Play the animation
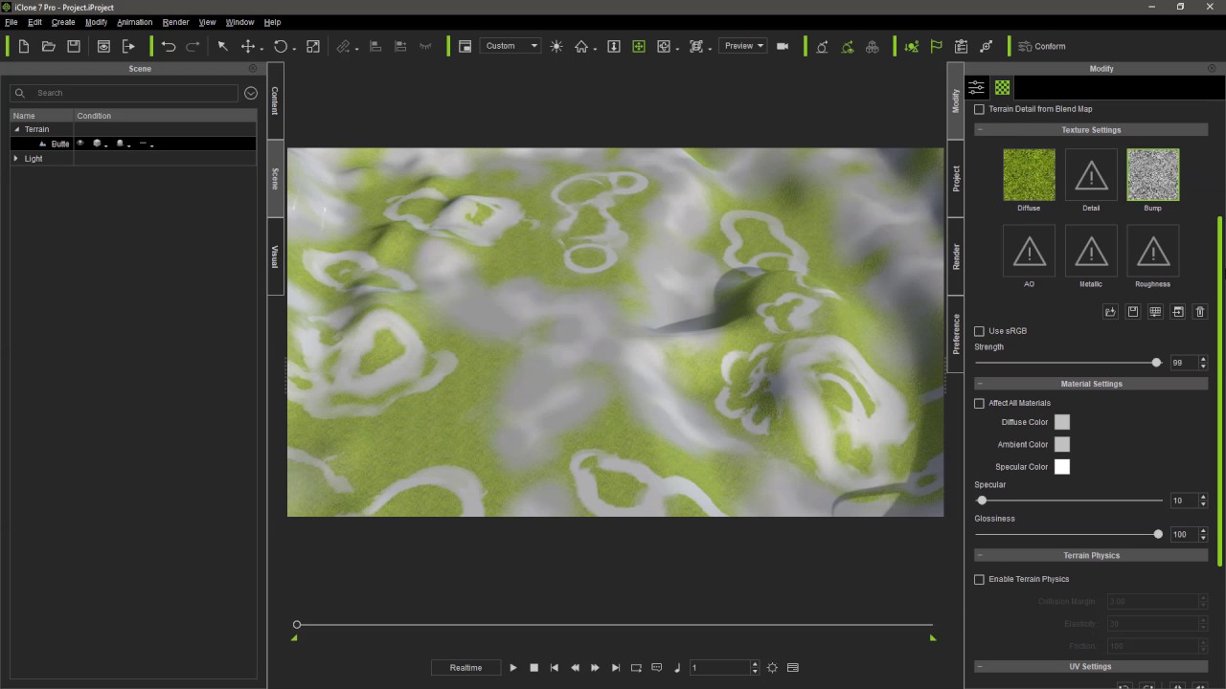This screenshot has height=689, width=1226. pos(513,668)
